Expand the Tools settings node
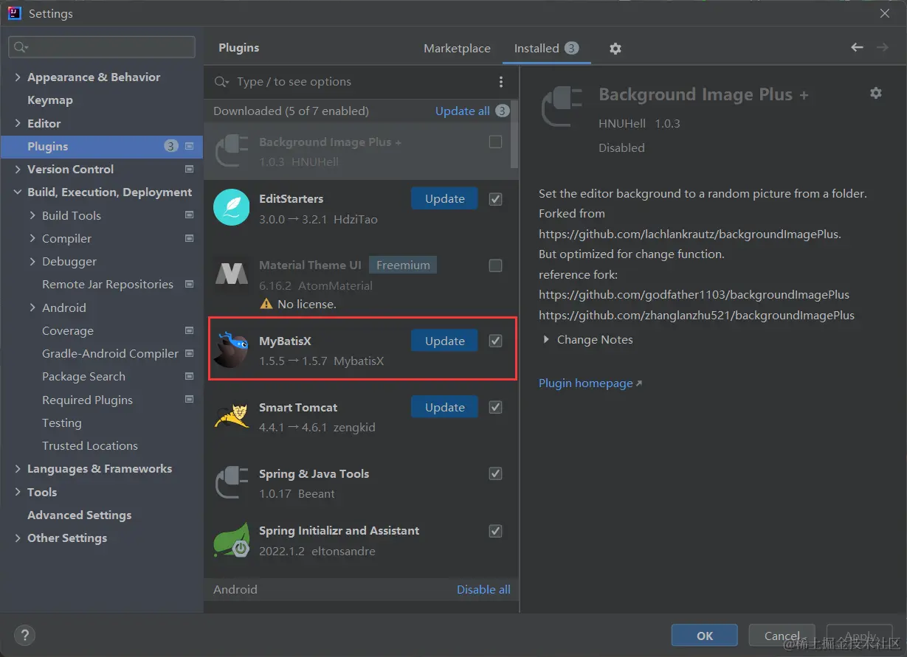Viewport: 907px width, 657px height. 18,492
